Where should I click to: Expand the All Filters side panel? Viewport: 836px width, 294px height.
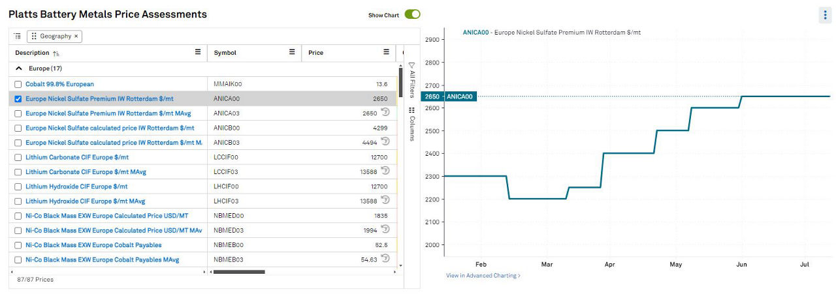(x=412, y=80)
